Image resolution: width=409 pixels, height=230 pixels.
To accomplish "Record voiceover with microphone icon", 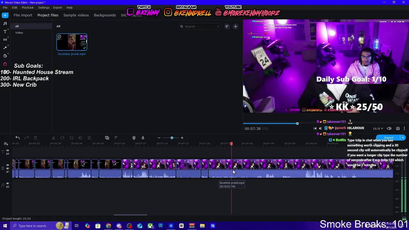I will tap(143, 138).
